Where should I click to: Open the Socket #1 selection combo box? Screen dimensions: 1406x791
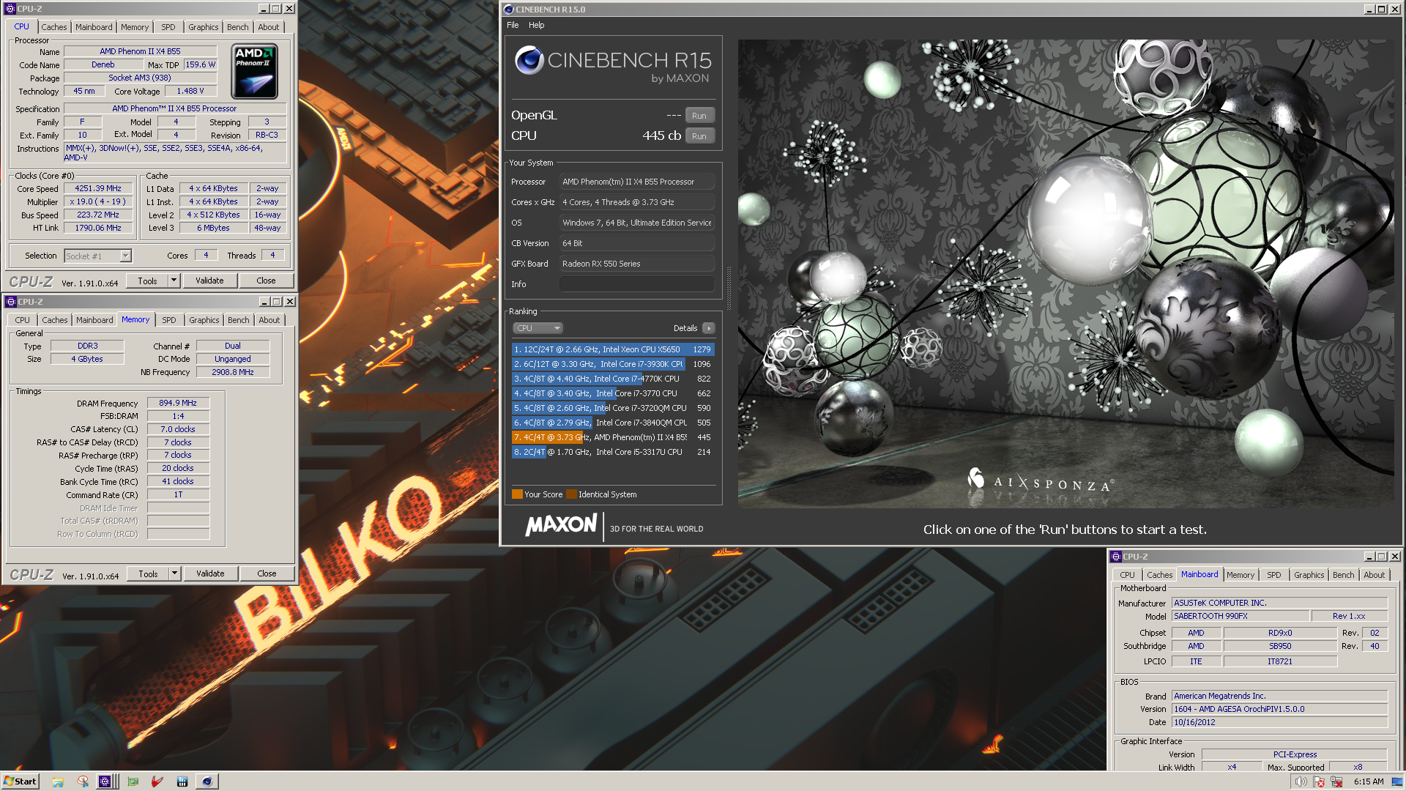pyautogui.click(x=97, y=256)
